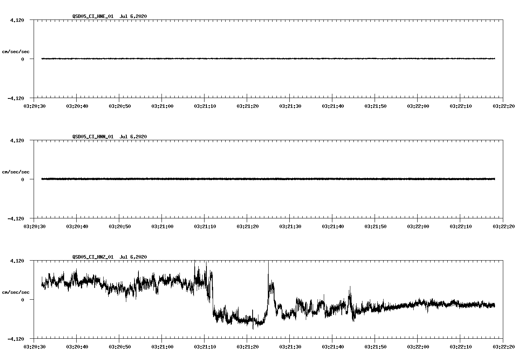The height and width of the screenshot is (361, 531).
Task: Click 03:21:00 time label under HNE plot
Action: click(162, 106)
